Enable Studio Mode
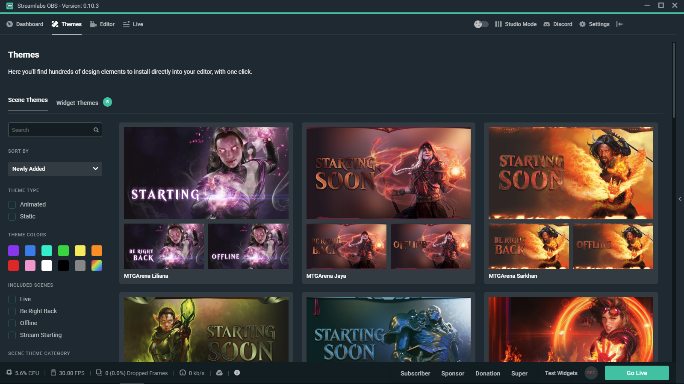This screenshot has width=684, height=384. tap(516, 24)
